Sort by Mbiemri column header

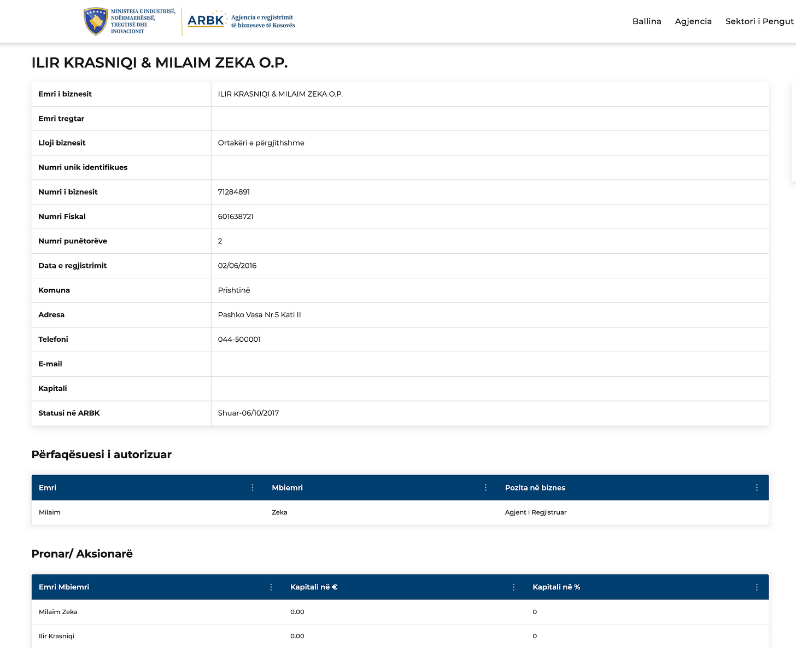point(287,488)
